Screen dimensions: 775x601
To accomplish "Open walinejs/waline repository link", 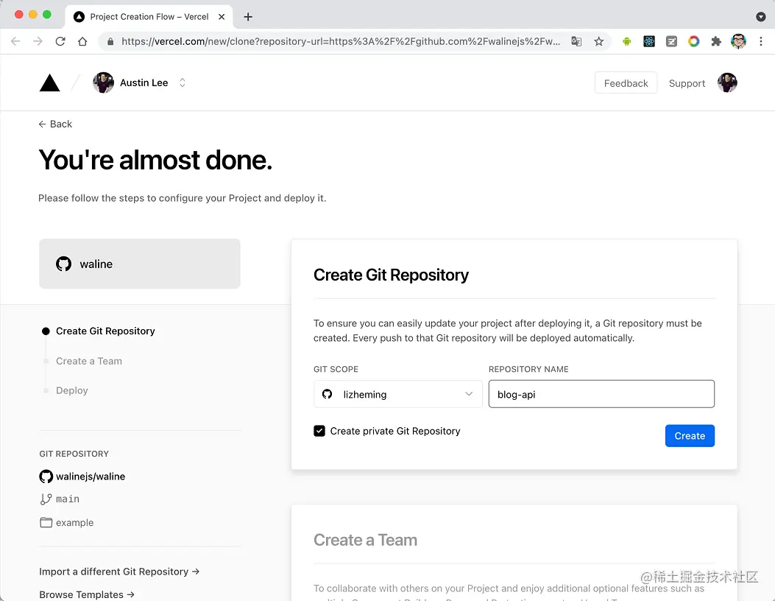I will [91, 477].
